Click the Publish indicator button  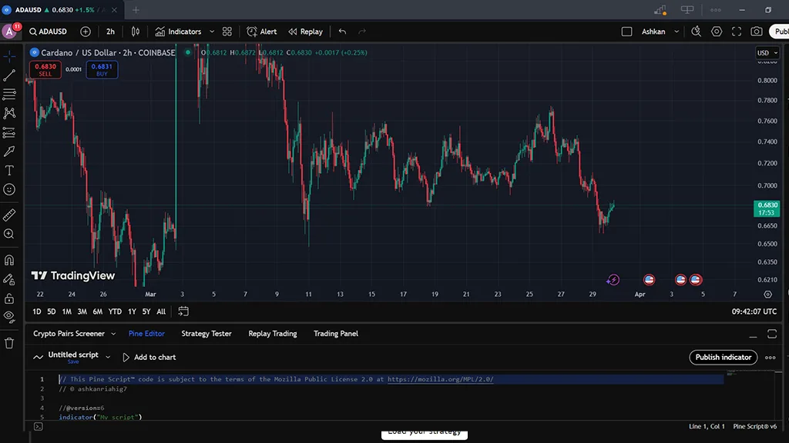pyautogui.click(x=723, y=357)
